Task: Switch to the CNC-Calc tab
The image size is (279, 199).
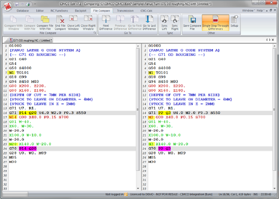Action: coord(146,11)
